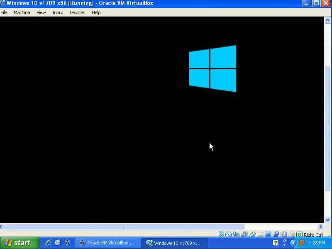
Task: Open the Machine menu
Action: pos(22,12)
